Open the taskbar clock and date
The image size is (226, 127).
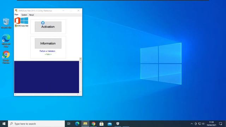point(212,124)
